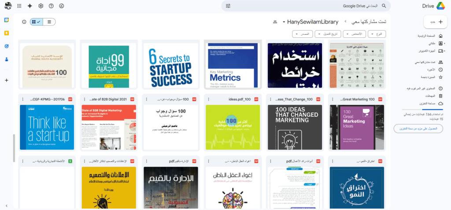This screenshot has height=210, width=451.
Task: Switch to list layout view
Action: (x=49, y=22)
